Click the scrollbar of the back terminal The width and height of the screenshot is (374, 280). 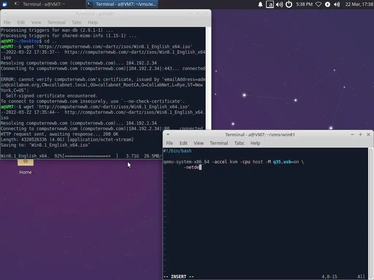pyautogui.click(x=208, y=79)
